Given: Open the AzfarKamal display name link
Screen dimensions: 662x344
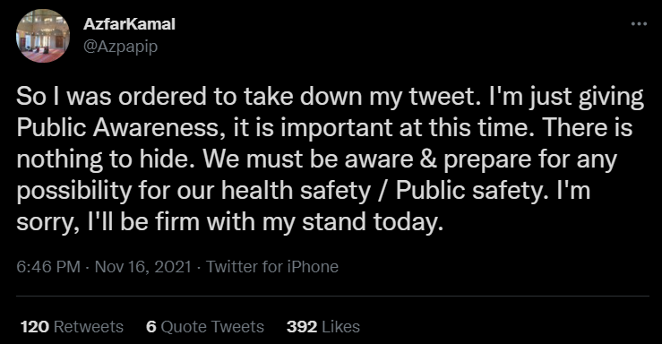Looking at the screenshot, I should (x=129, y=24).
